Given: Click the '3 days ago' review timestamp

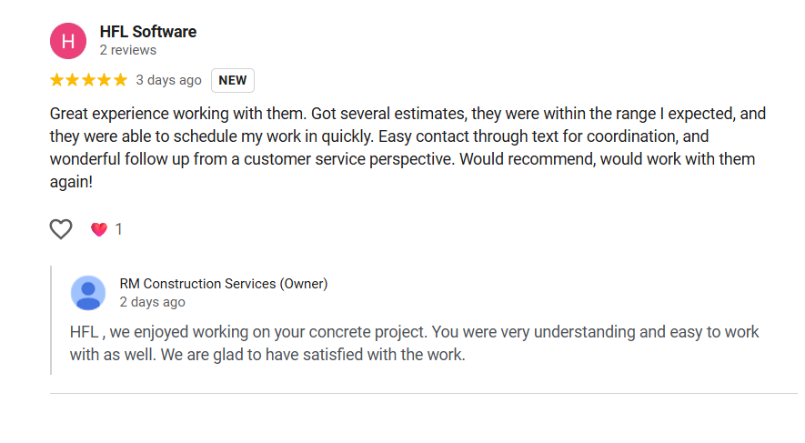Looking at the screenshot, I should click(x=168, y=80).
